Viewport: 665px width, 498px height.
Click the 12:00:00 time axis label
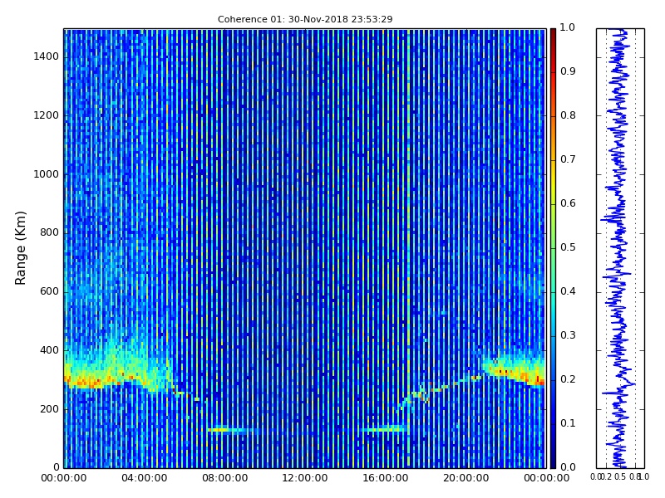click(305, 478)
